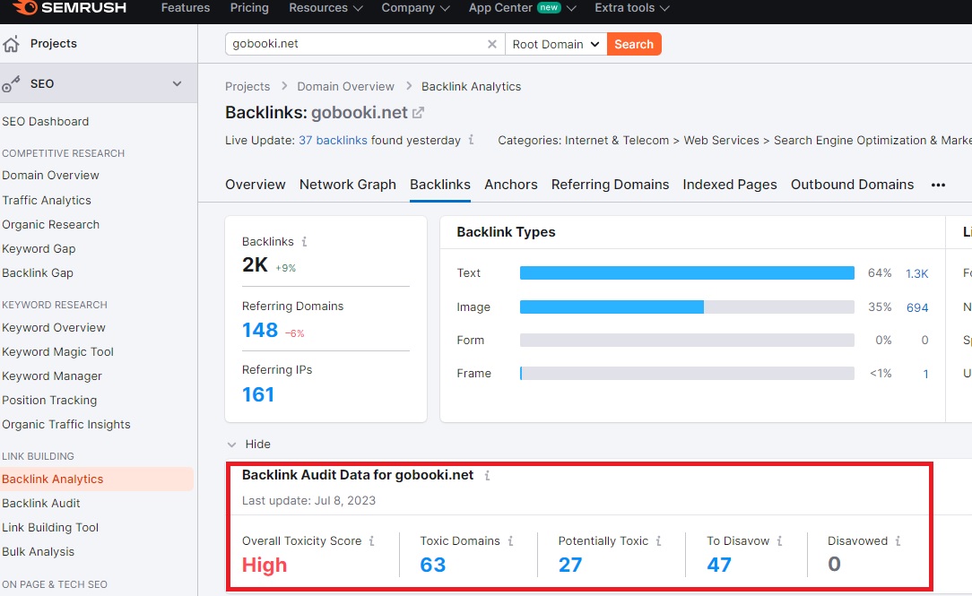The height and width of the screenshot is (596, 972).
Task: Click the 161 Referring IPs value
Action: [258, 394]
